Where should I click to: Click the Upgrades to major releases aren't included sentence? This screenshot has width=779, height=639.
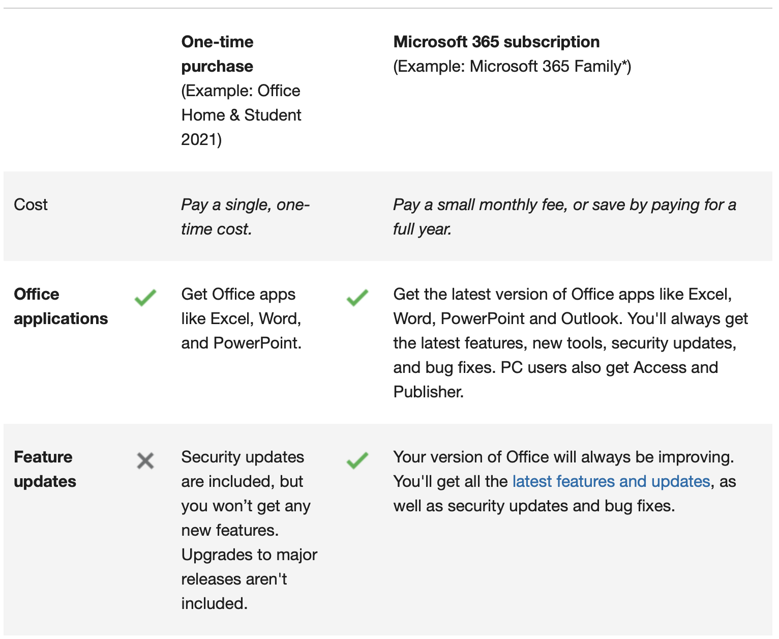[249, 579]
